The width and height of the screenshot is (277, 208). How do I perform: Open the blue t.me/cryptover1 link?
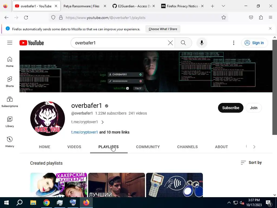85,132
